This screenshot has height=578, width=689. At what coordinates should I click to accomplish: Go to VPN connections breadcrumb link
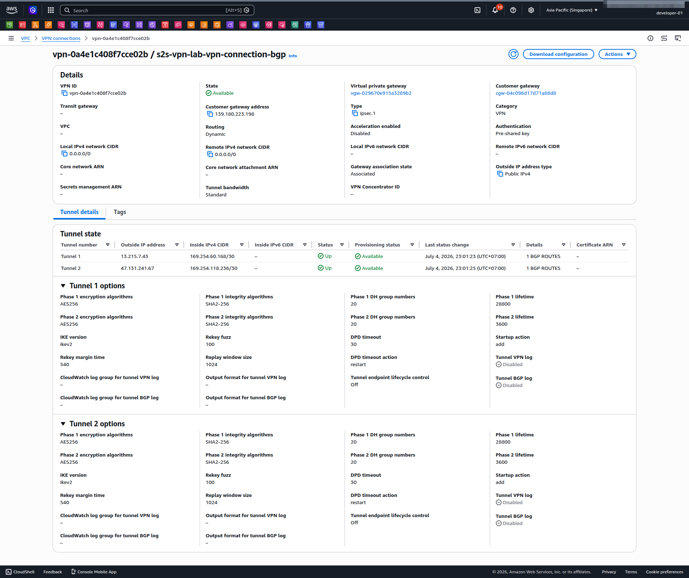point(61,38)
